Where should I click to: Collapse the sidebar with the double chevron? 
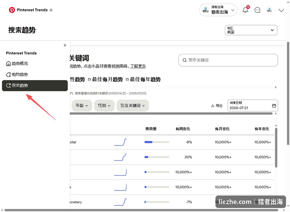coord(65,45)
